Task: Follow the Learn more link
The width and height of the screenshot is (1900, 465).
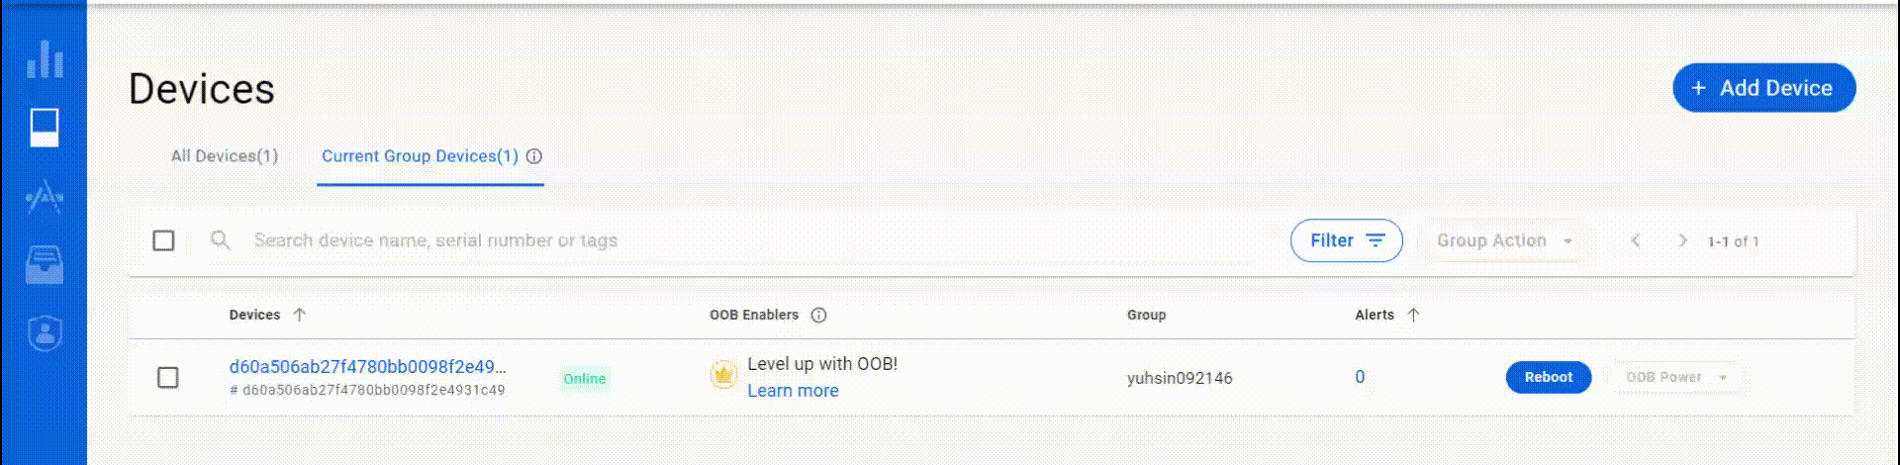Action: 793,391
